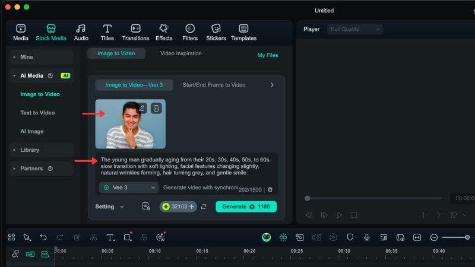The image size is (475, 267).
Task: Toggle the green AI copilot face icon
Action: pyautogui.click(x=266, y=237)
